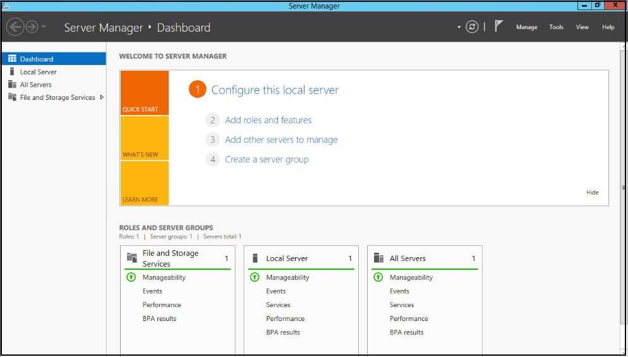Open Manageability in Local Server tile
Screen dimensions: 628x357
pos(287,277)
